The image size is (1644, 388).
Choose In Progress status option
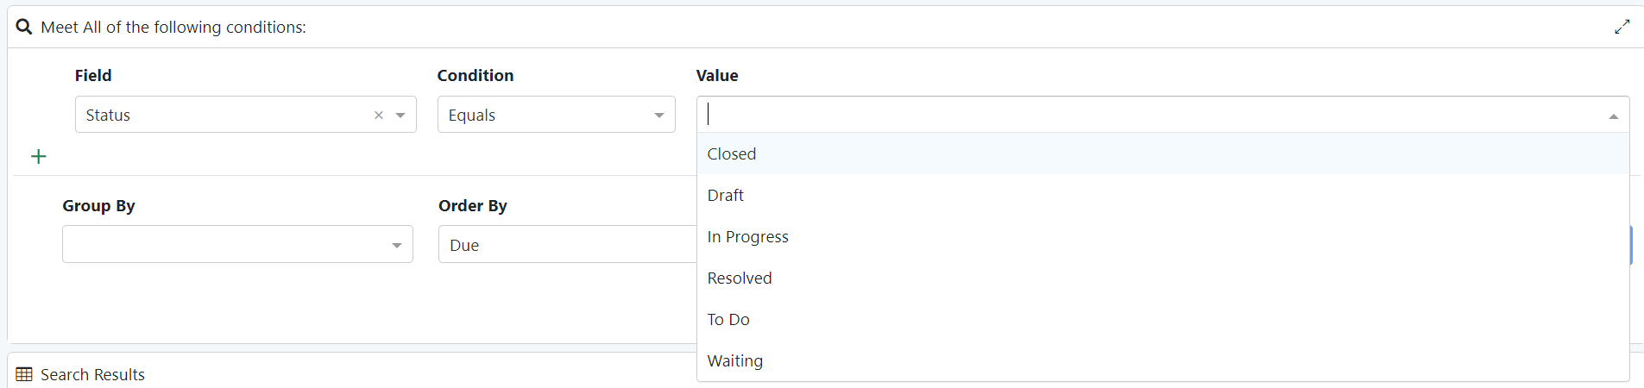point(748,236)
